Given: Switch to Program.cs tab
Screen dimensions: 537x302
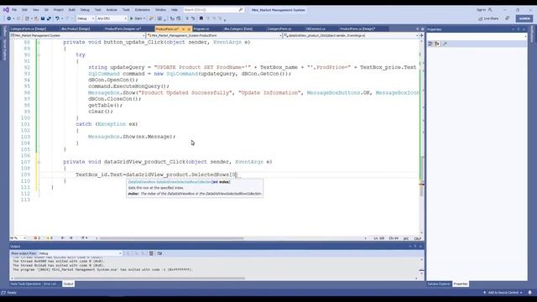Looking at the screenshot, I should (x=201, y=29).
